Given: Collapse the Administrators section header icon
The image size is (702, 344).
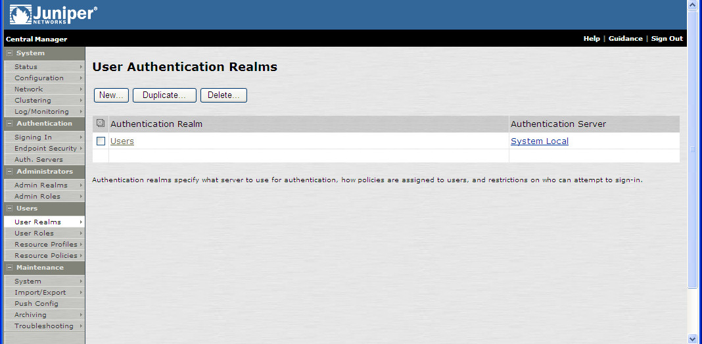Looking at the screenshot, I should (10, 172).
